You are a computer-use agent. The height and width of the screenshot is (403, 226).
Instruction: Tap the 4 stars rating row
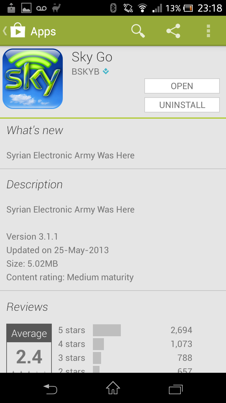pos(125,344)
